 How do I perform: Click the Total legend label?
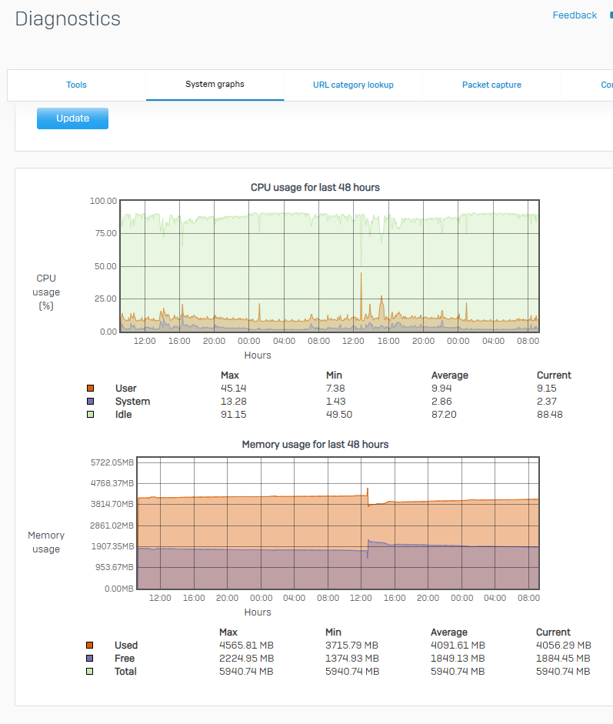click(125, 672)
